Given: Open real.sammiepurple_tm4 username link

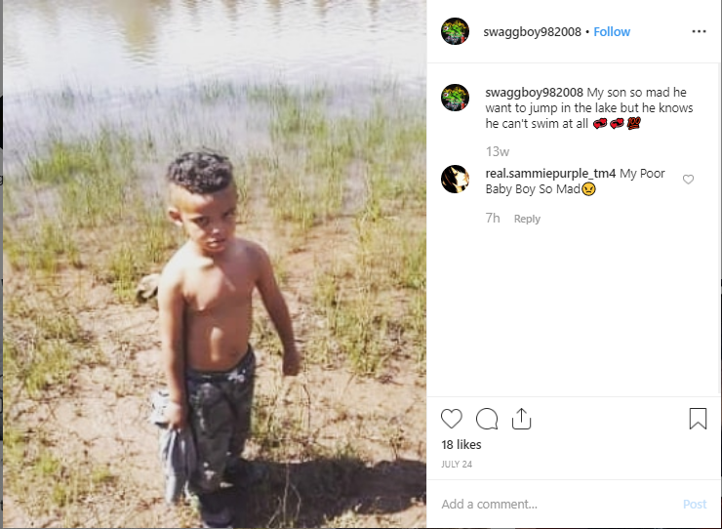Looking at the screenshot, I should pyautogui.click(x=550, y=174).
